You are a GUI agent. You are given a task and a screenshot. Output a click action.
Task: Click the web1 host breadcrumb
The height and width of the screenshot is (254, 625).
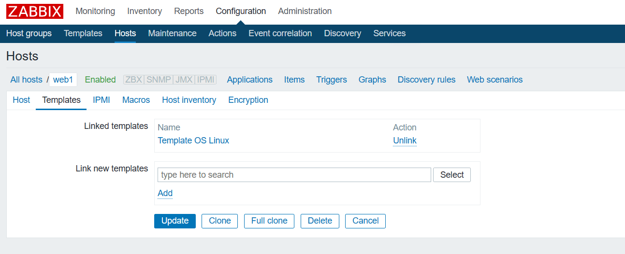63,80
